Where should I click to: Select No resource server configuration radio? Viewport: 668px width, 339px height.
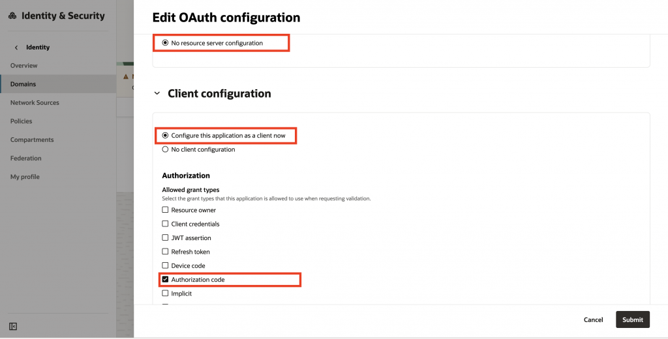(165, 43)
